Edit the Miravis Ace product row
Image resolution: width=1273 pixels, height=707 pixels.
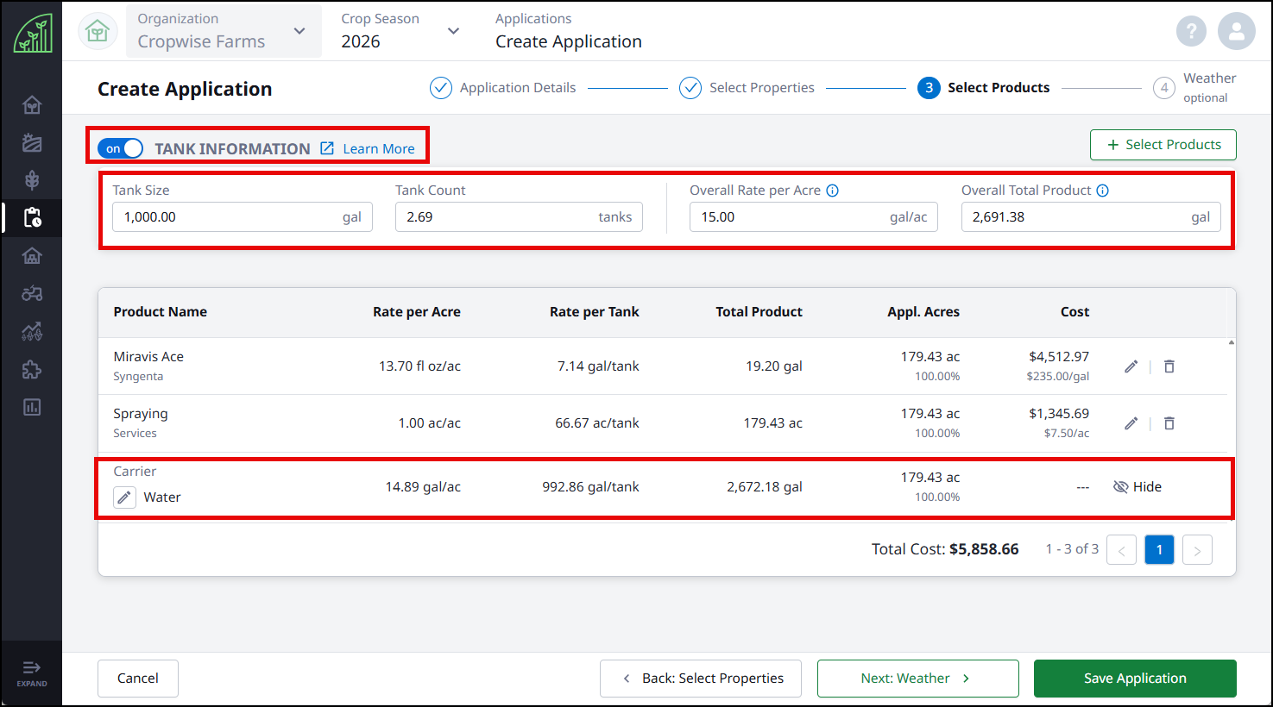coord(1131,366)
